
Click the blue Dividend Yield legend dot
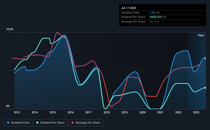[8, 123]
